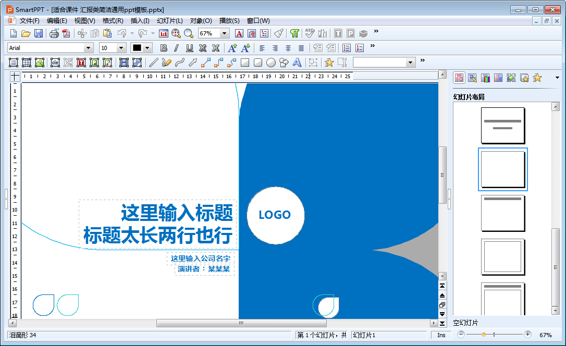
Task: Insert a picture frame
Action: click(x=39, y=63)
